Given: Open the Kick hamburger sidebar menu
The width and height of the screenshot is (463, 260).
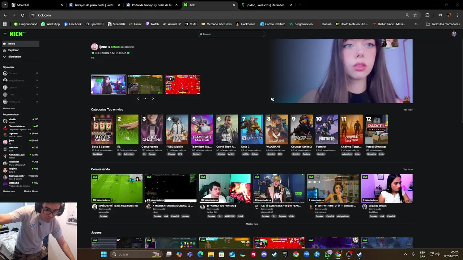Looking at the screenshot, I should [x=5, y=34].
